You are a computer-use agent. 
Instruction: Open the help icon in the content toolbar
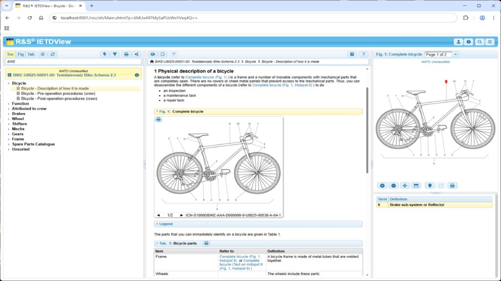coord(363,54)
